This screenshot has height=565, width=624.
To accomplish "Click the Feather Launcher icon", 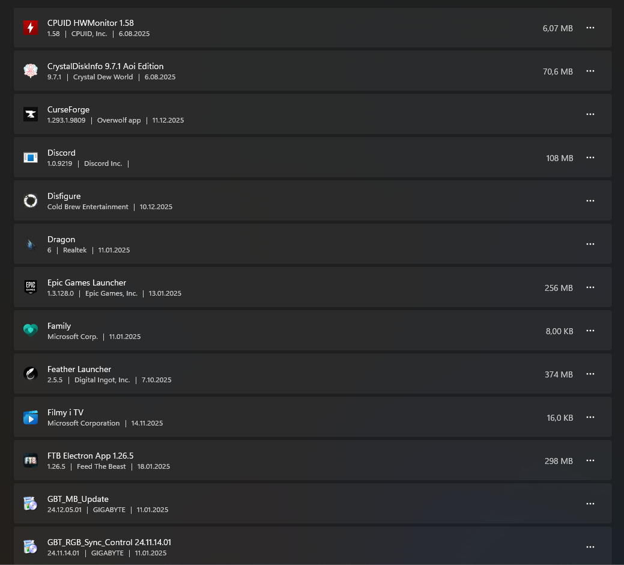I will (x=31, y=374).
